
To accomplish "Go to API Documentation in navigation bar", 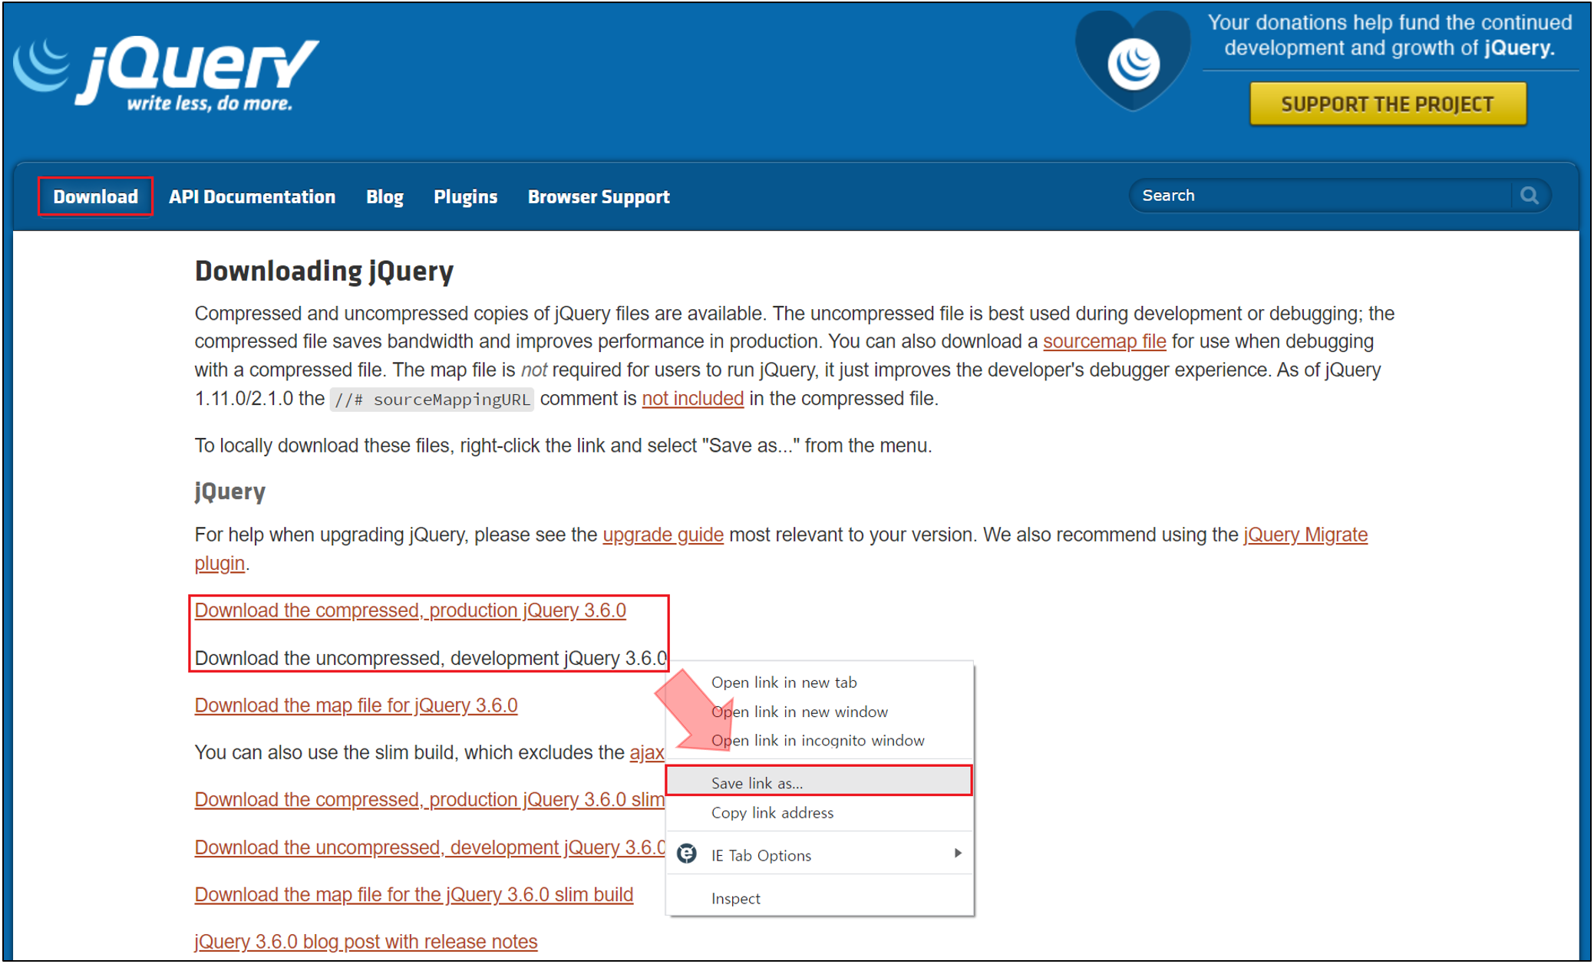I will click(x=252, y=197).
